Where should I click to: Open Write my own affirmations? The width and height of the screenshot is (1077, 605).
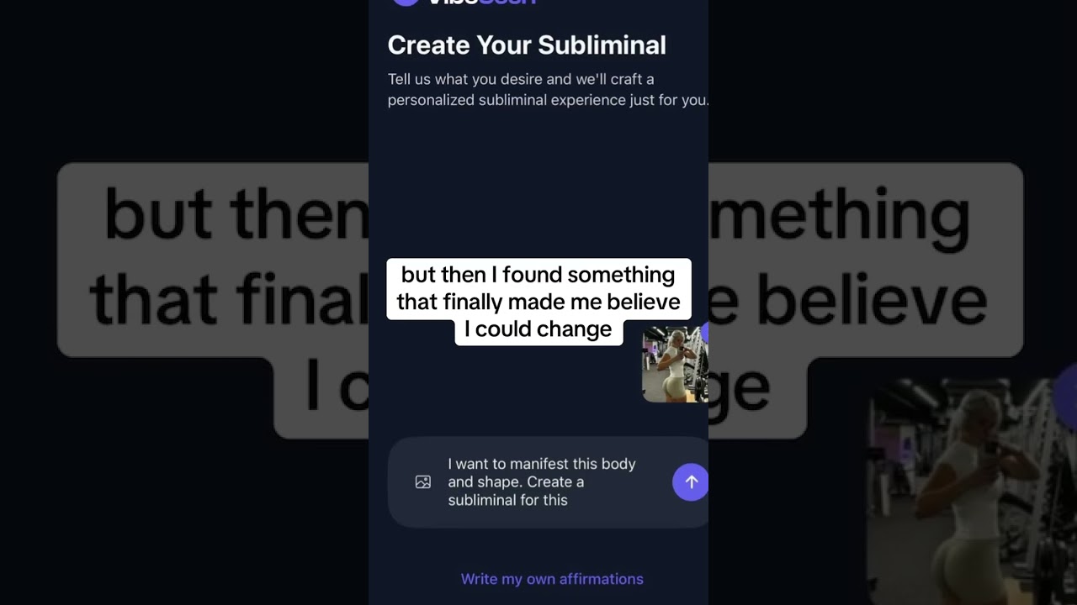552,579
